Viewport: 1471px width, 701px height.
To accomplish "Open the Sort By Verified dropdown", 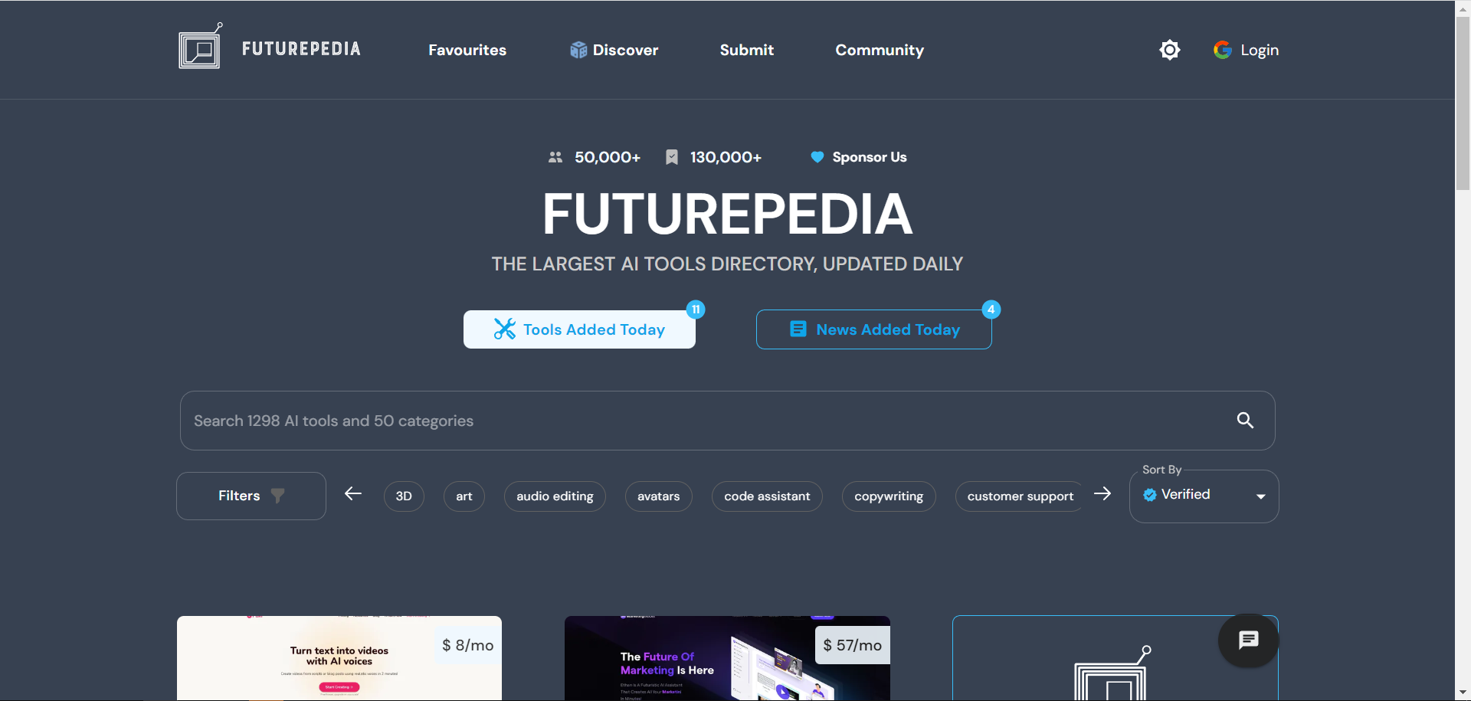I will click(1204, 496).
